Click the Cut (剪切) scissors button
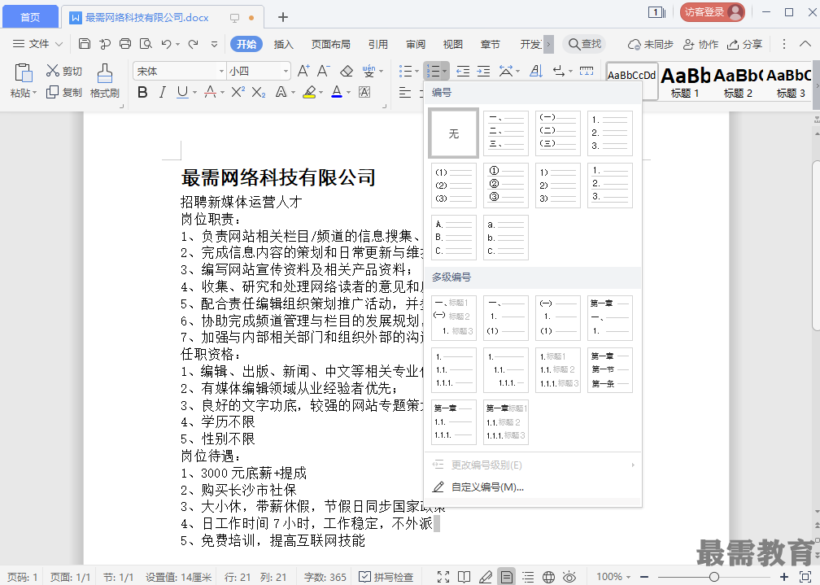The width and height of the screenshot is (820, 585). tap(63, 71)
